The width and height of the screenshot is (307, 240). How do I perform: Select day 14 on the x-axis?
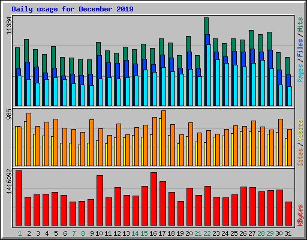click(x=135, y=233)
